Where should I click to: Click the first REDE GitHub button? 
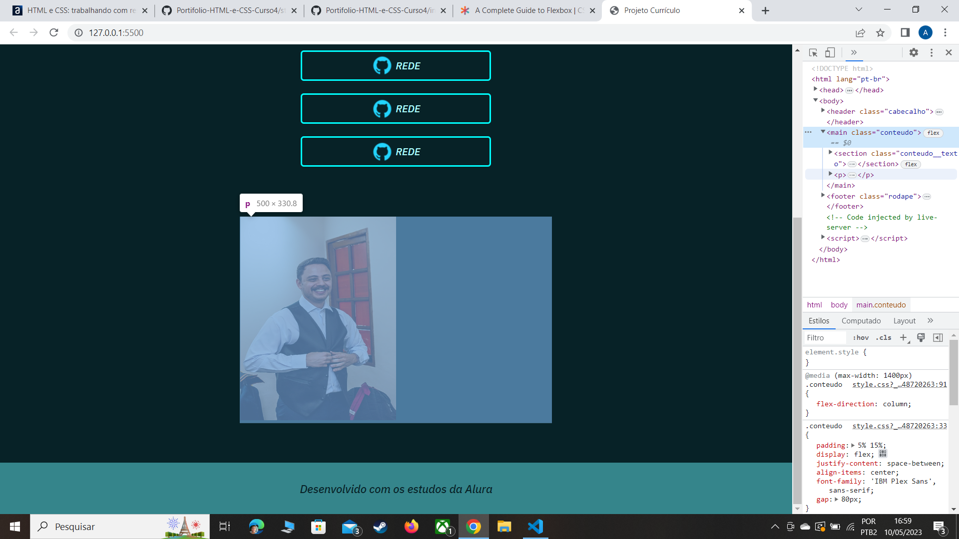point(396,65)
